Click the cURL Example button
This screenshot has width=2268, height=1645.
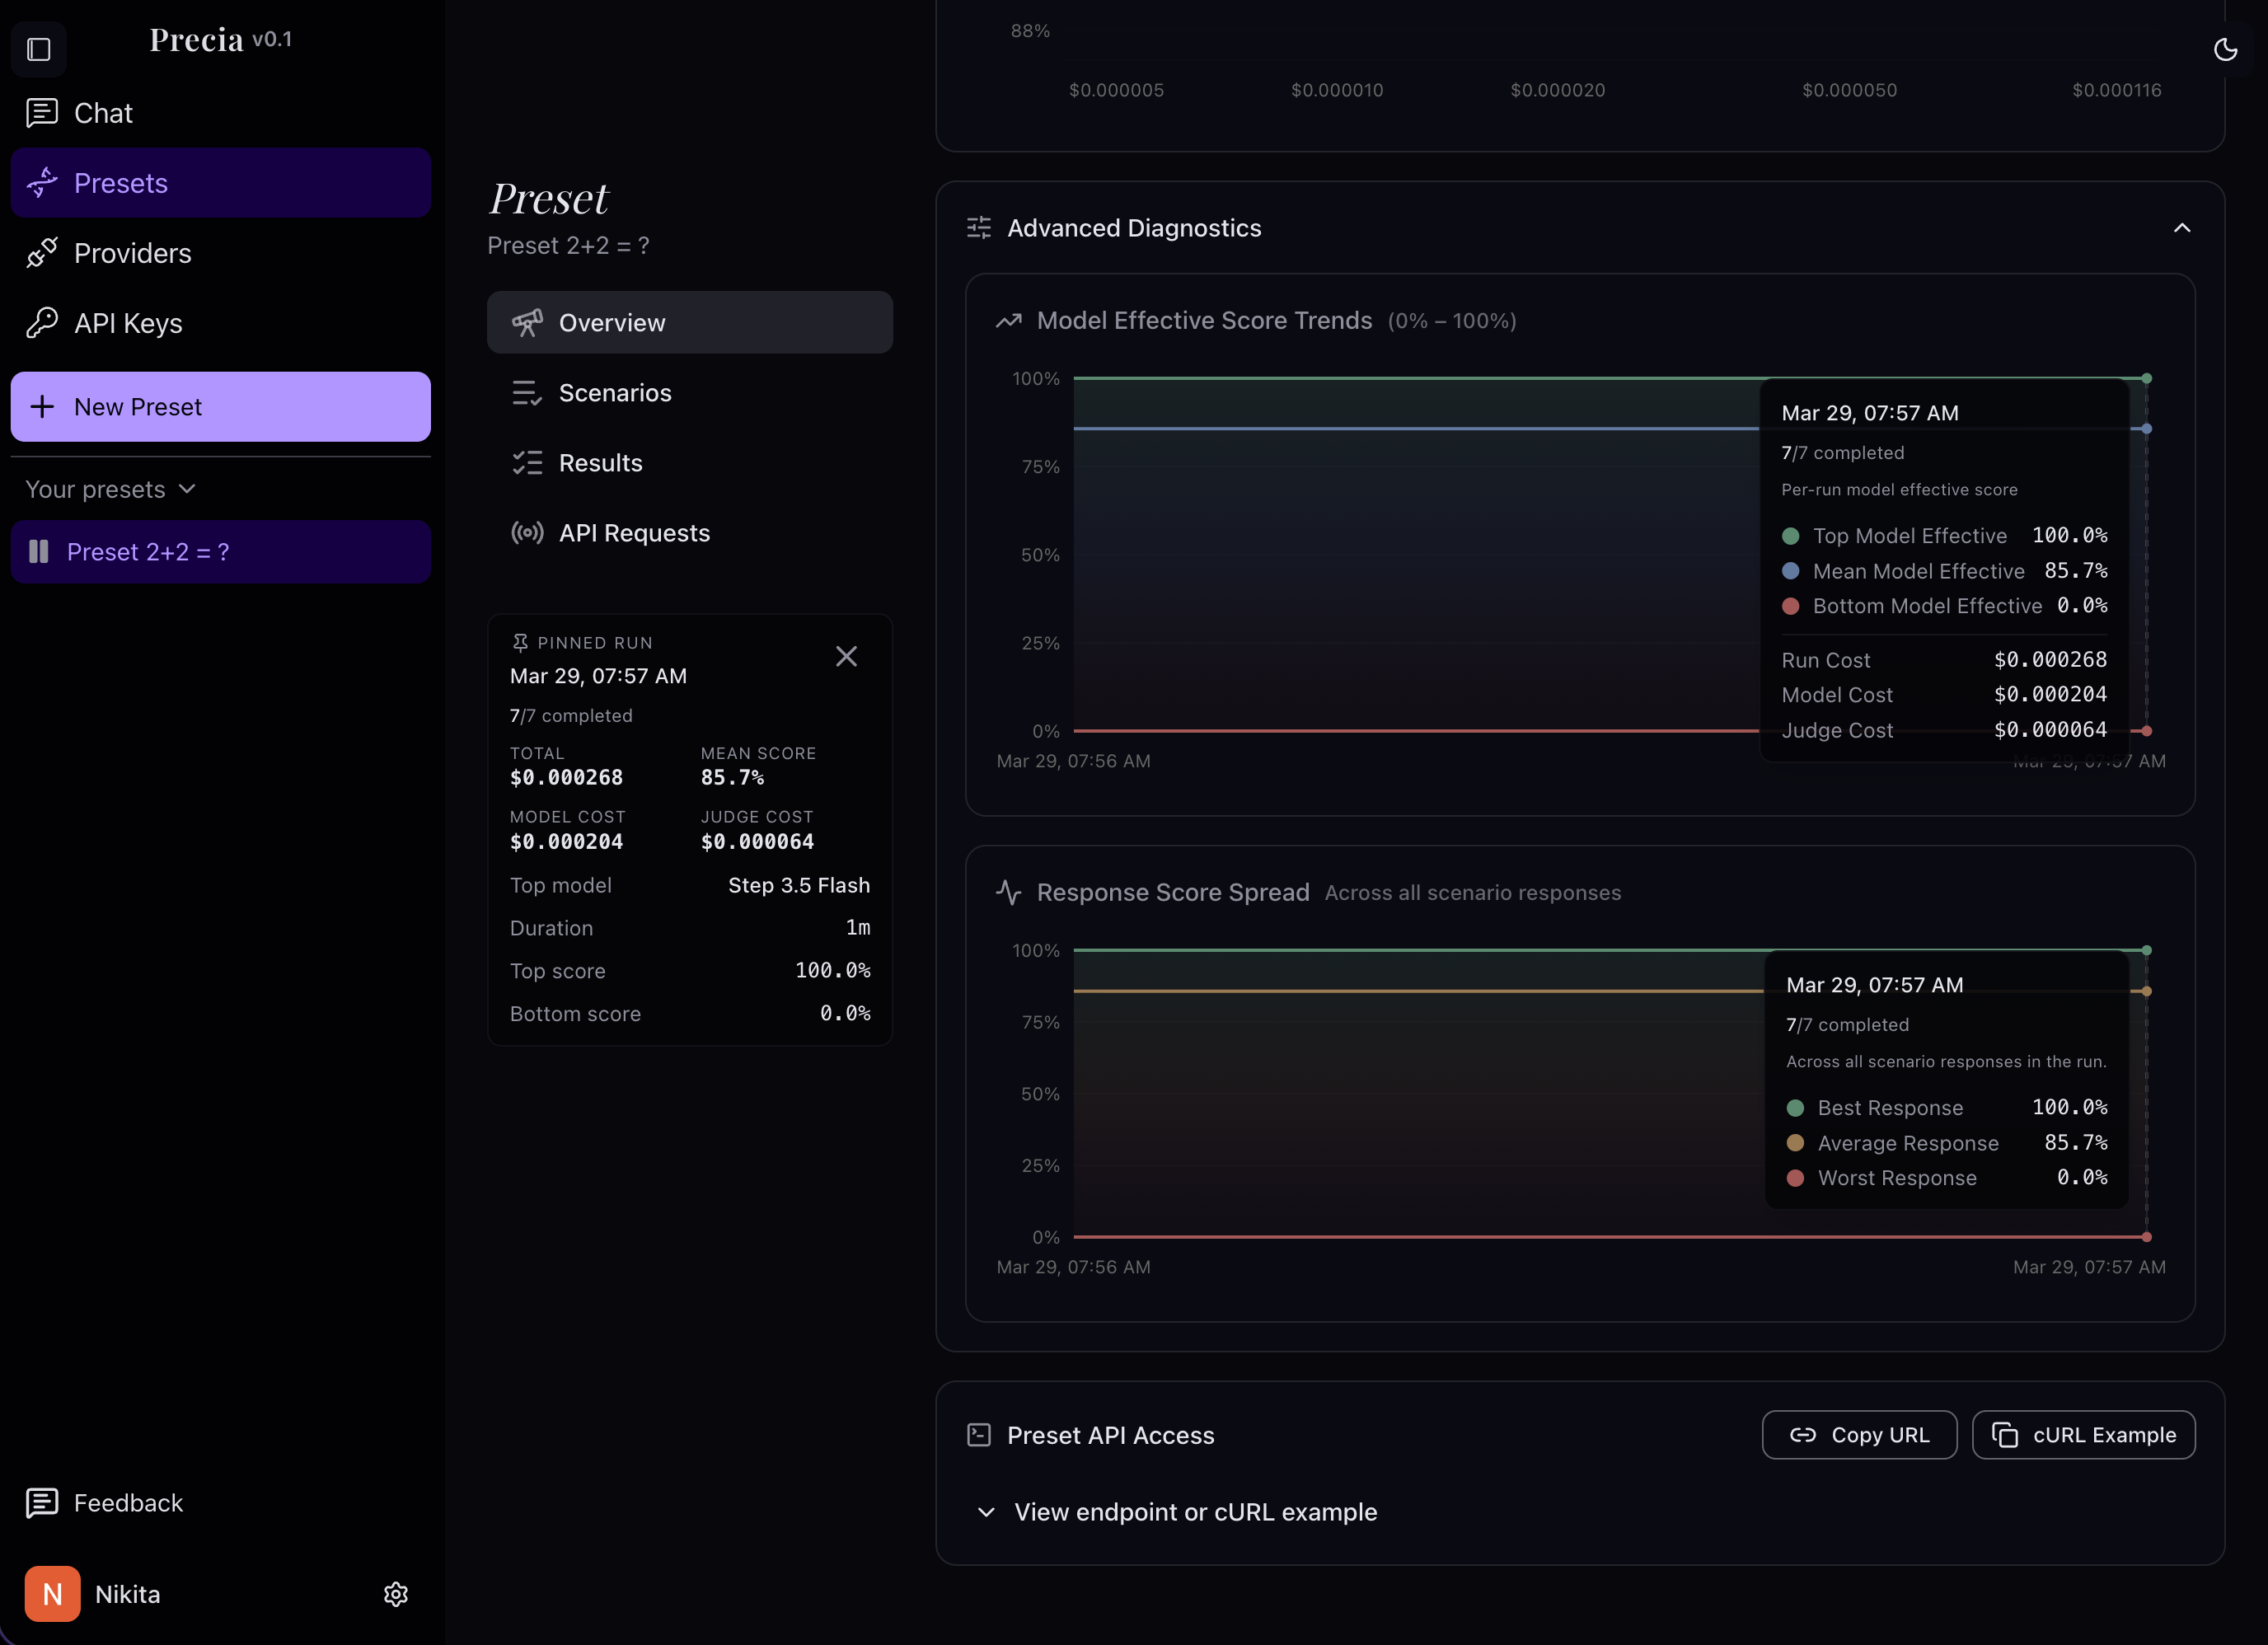(2083, 1435)
